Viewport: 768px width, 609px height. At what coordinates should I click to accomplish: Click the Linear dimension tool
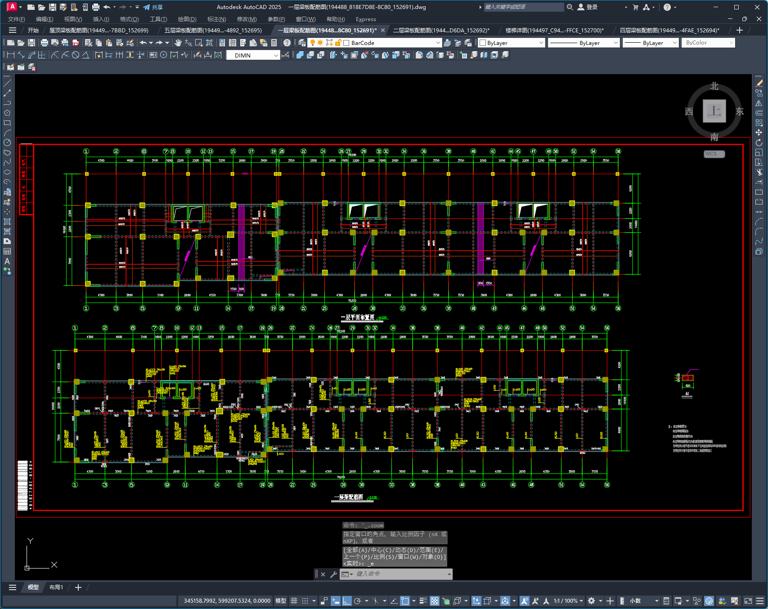11,55
